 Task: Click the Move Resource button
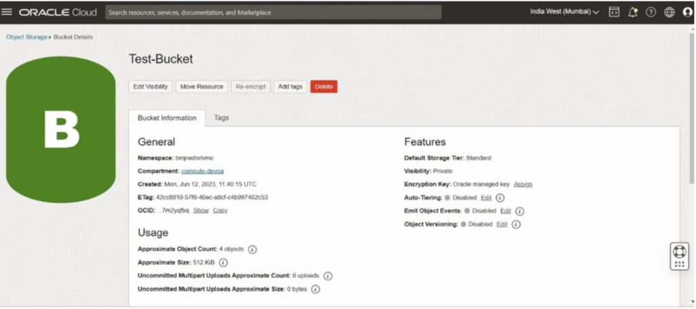(x=201, y=87)
